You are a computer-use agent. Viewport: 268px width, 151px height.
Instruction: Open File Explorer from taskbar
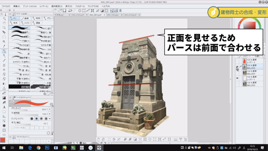click(x=21, y=148)
